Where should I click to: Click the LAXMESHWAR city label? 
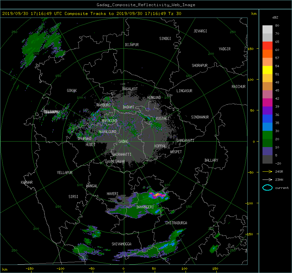point(115,162)
